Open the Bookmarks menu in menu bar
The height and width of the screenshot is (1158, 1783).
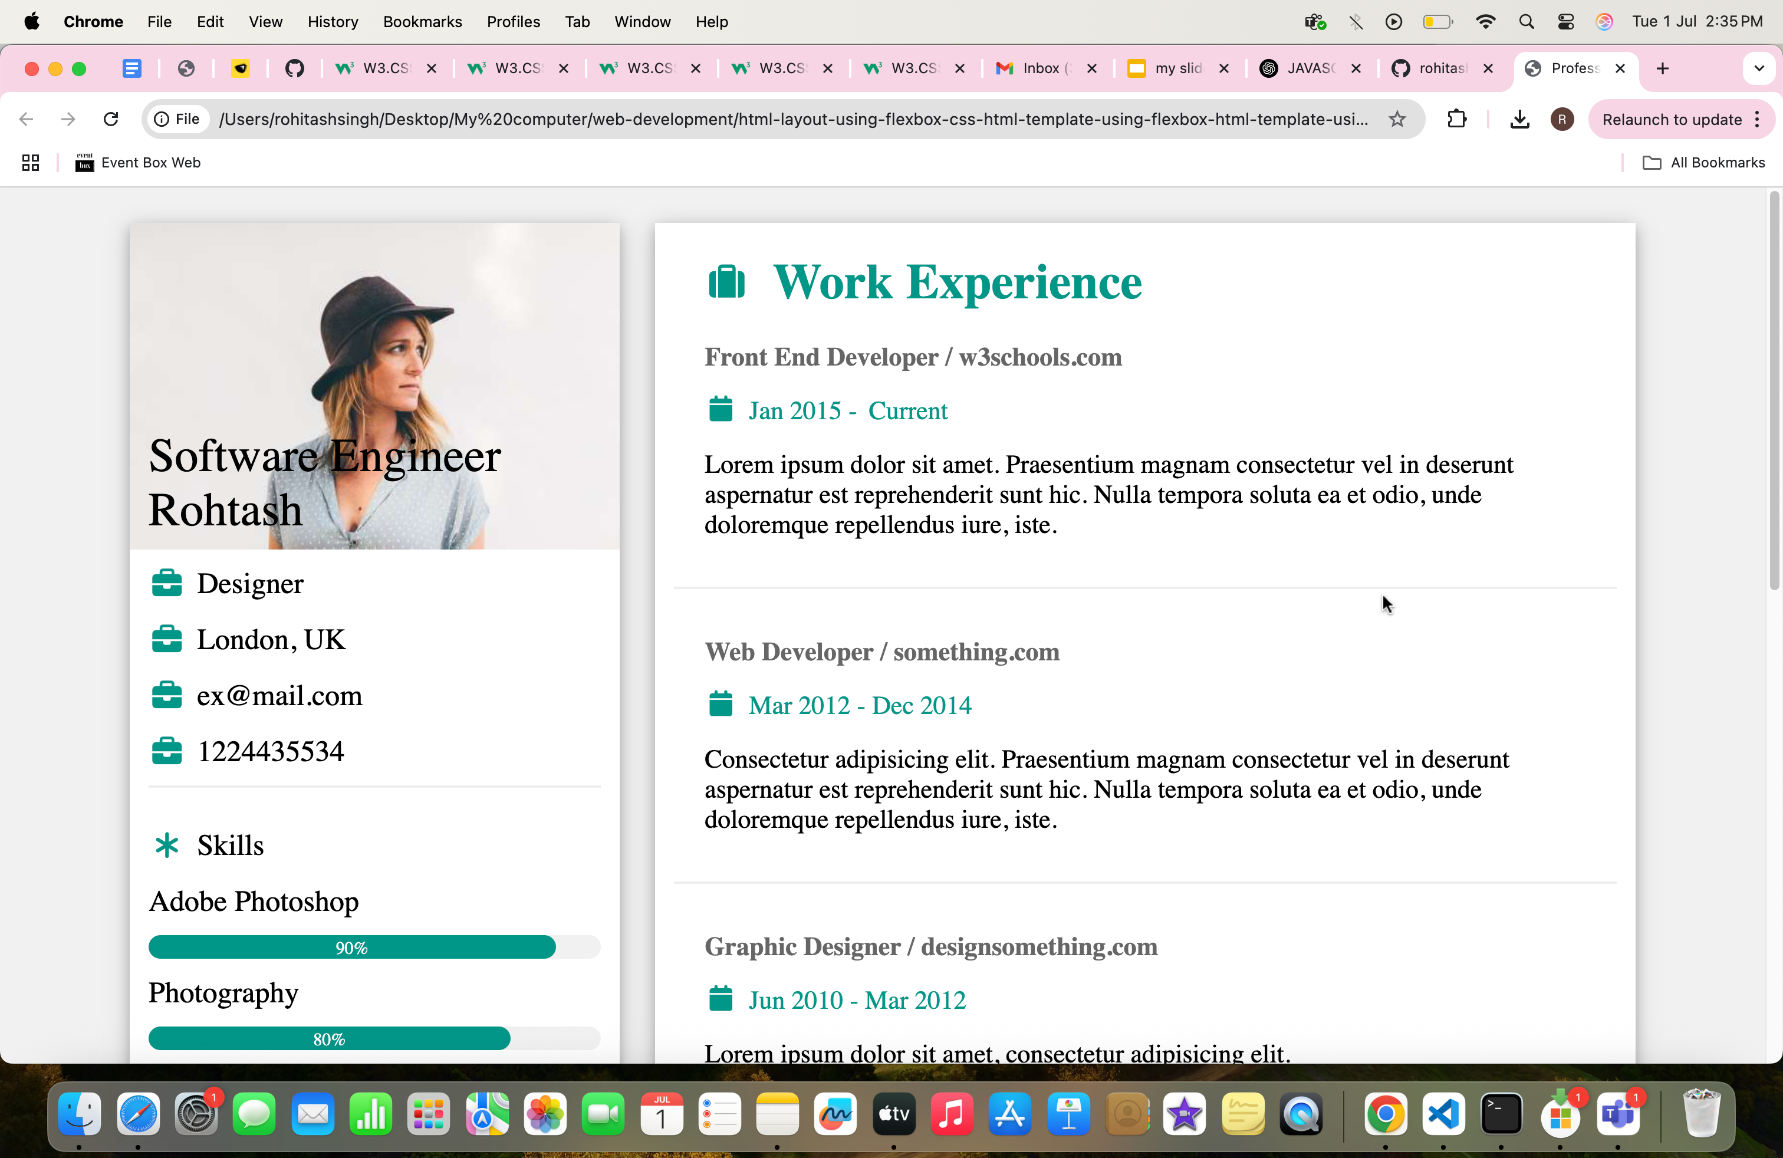[x=422, y=22]
